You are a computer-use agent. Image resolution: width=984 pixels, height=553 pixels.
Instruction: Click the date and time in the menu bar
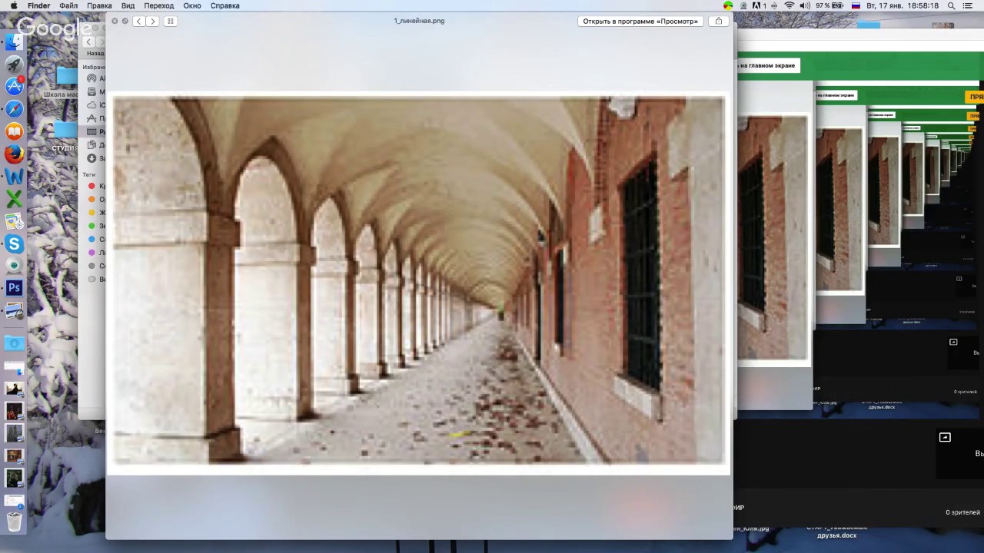tap(903, 5)
